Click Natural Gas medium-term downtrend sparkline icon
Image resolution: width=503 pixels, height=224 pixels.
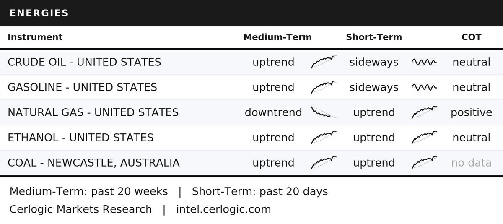(324, 112)
